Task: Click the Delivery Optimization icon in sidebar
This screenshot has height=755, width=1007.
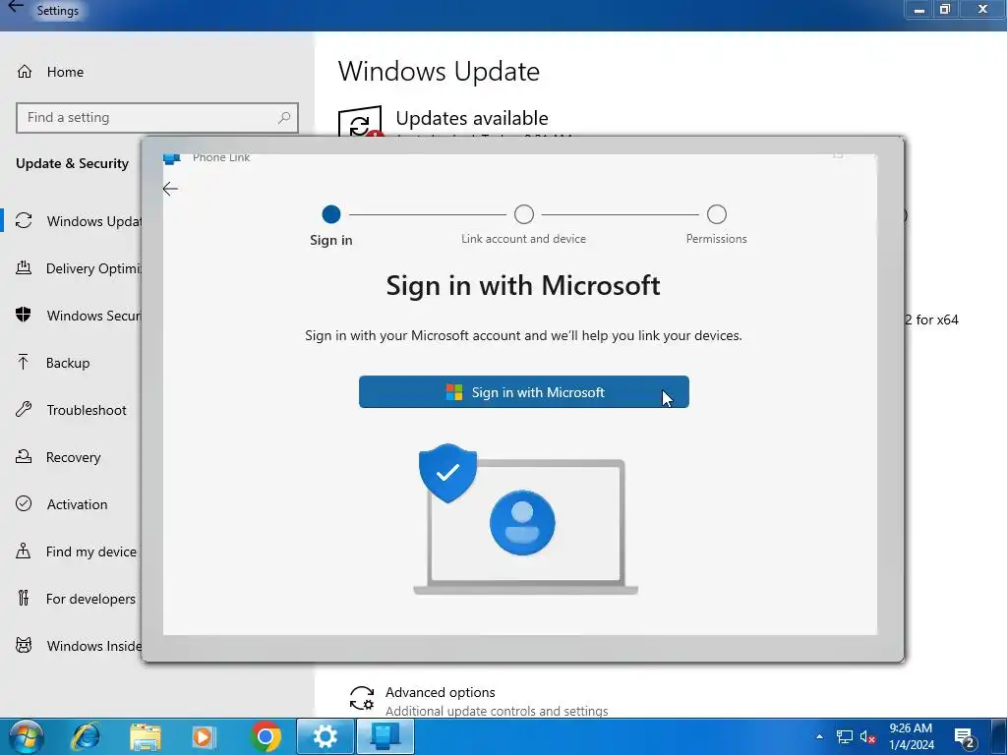Action: (24, 267)
